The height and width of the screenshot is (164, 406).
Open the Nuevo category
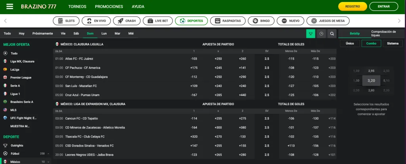click(291, 21)
